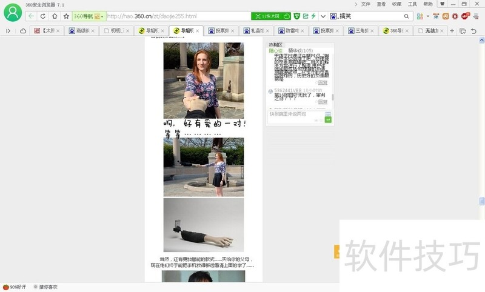485x292 pixels.
Task: Reload the page with the refresh icon
Action: [x=42, y=16]
